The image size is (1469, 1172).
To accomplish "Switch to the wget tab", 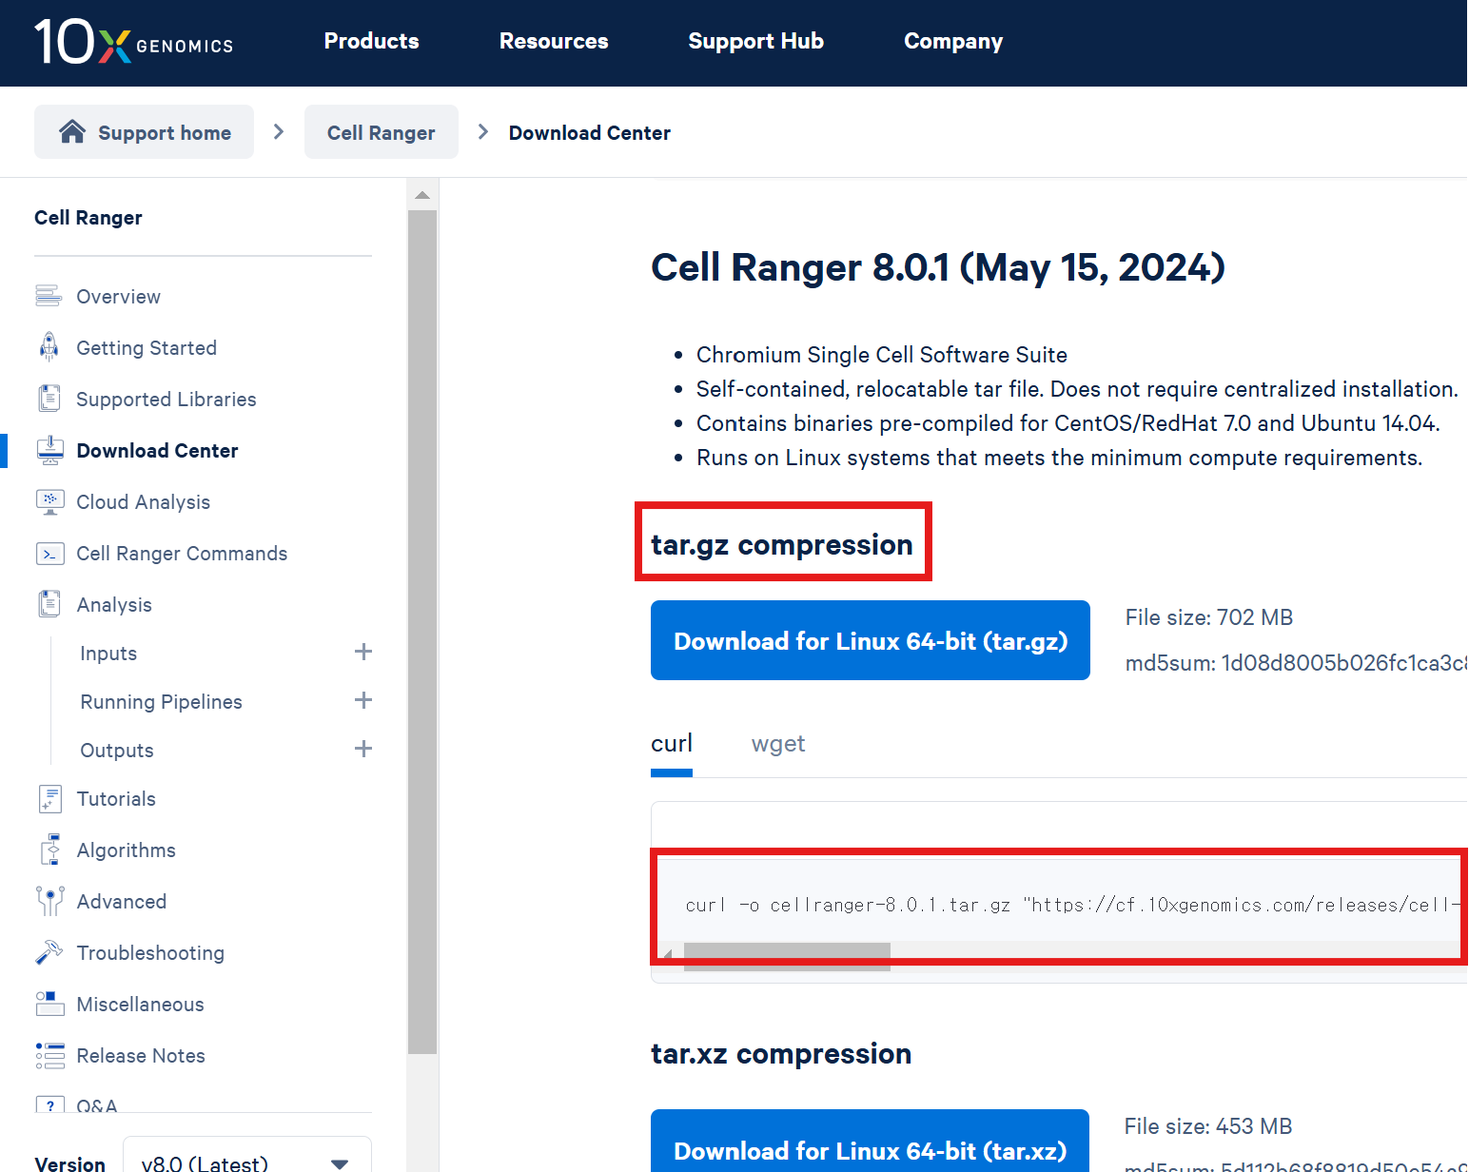I will (x=777, y=744).
